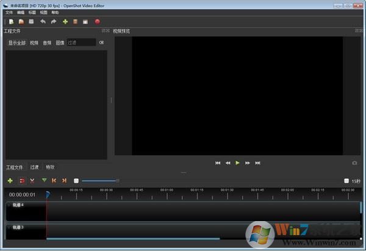Click the green Import Files plus icon
This screenshot has width=366, height=251.
click(x=65, y=22)
